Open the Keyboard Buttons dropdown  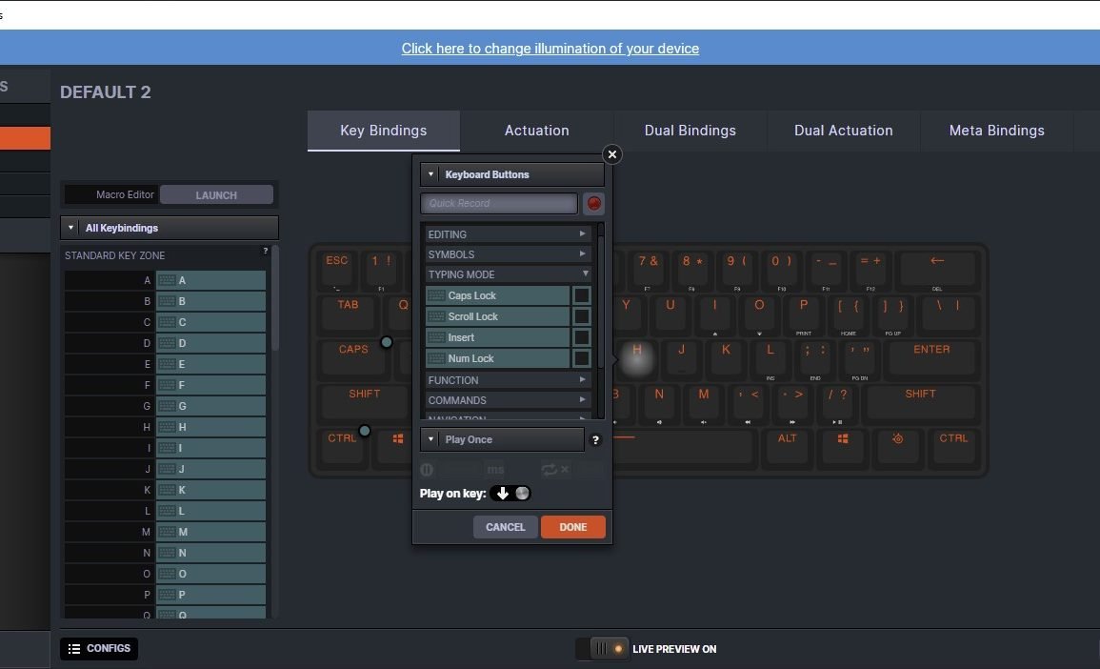click(x=512, y=174)
